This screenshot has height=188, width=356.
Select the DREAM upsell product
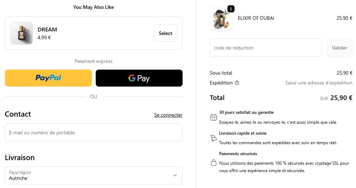[x=165, y=33]
